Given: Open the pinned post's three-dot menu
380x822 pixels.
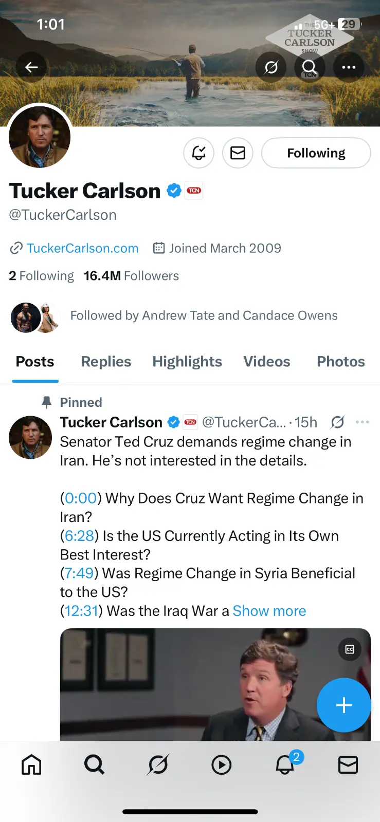Looking at the screenshot, I should coord(362,422).
